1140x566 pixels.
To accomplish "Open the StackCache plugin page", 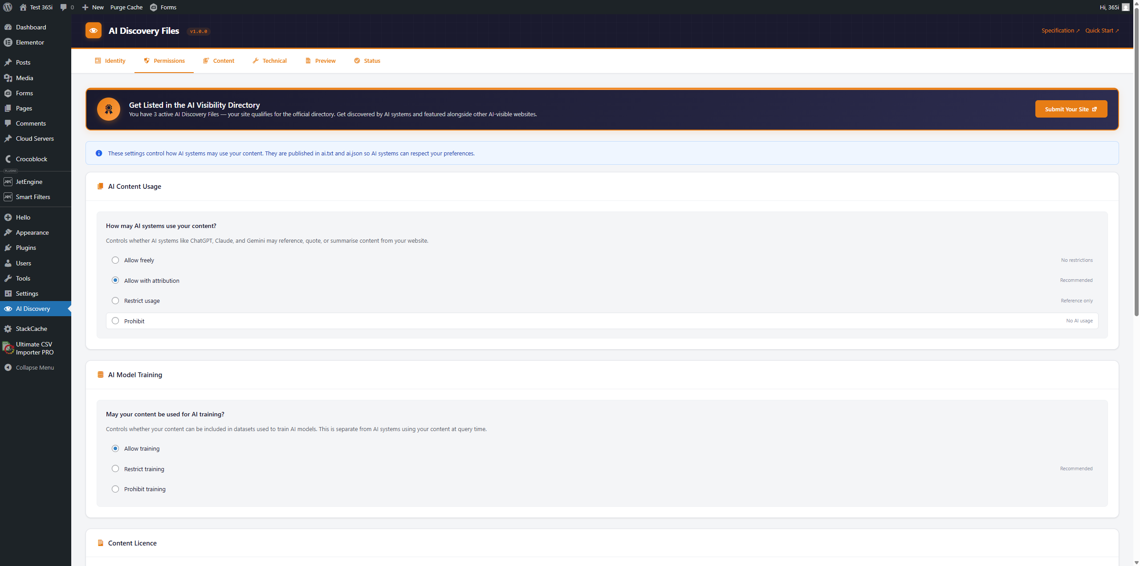I will [x=31, y=329].
